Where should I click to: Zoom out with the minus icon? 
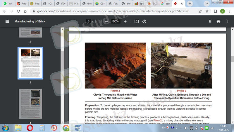click(106, 21)
